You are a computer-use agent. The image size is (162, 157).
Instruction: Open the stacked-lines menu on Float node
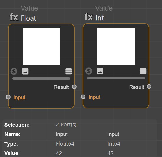69,71
